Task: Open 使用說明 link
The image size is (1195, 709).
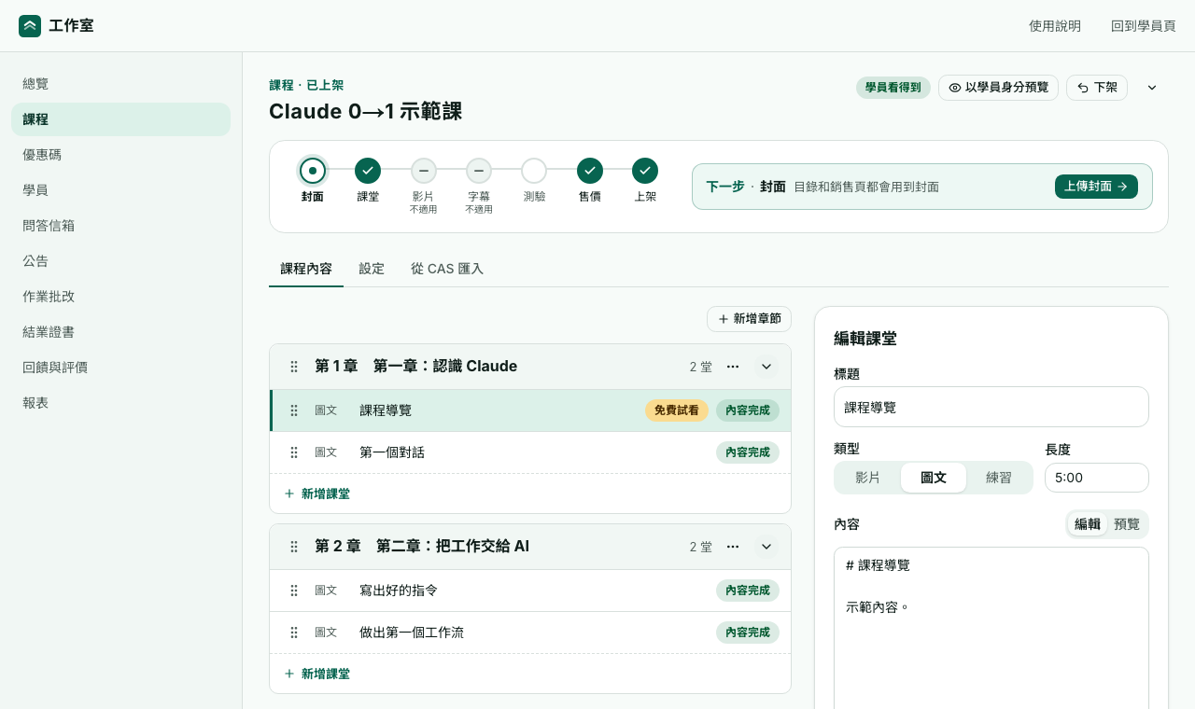Action: [x=1055, y=26]
